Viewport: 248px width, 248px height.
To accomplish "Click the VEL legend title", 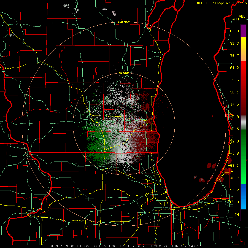I will click(x=242, y=17).
